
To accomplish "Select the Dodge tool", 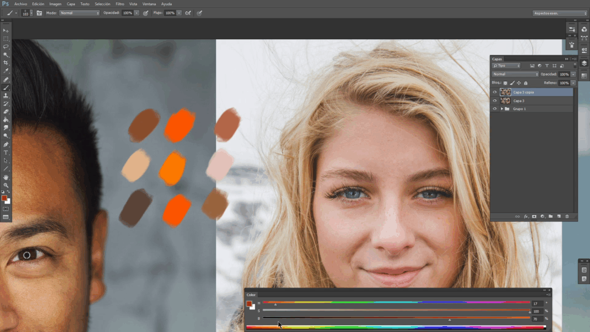I will (x=6, y=135).
